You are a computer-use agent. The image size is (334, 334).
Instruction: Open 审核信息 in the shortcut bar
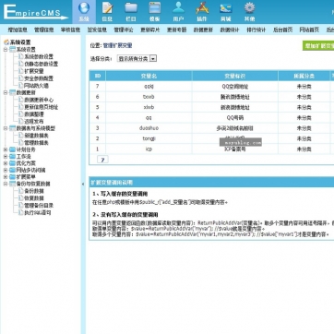click(70, 30)
